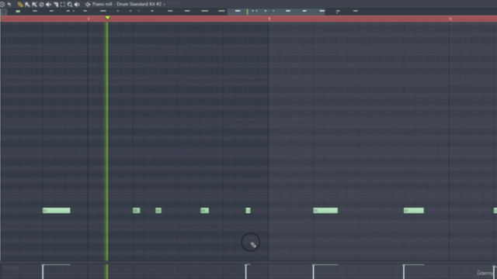The height and width of the screenshot is (279, 497).
Task: Select the Paint brush tool
Action: [27, 5]
